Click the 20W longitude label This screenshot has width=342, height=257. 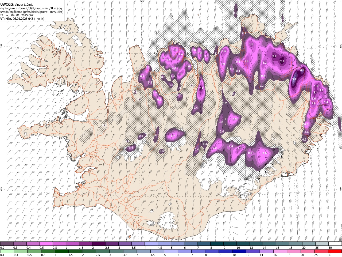coord(142,1)
